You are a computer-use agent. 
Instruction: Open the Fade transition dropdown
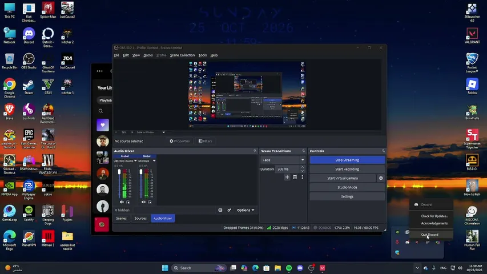[283, 160]
